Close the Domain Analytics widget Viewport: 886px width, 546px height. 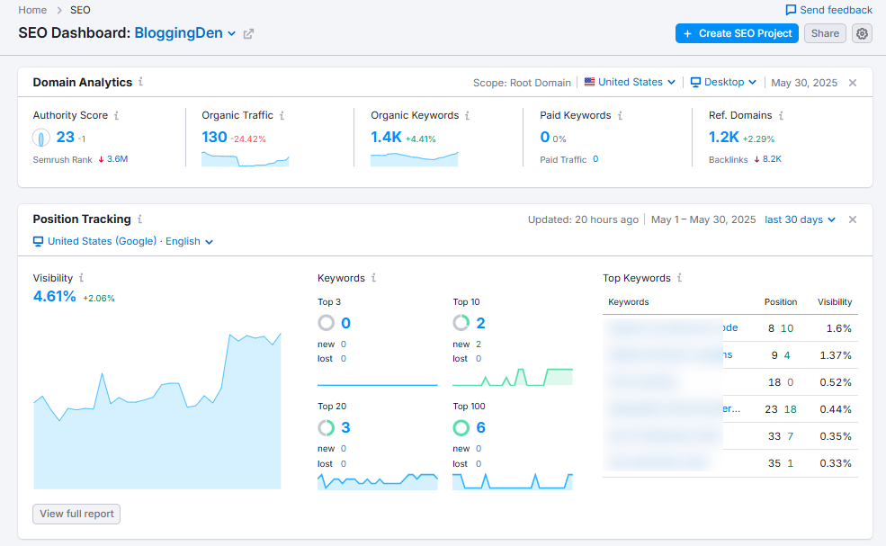click(852, 82)
